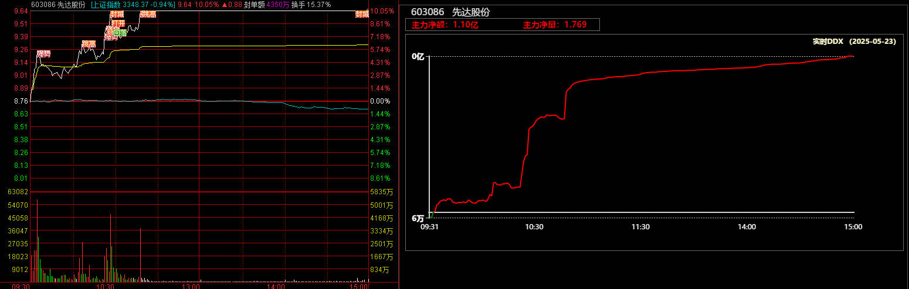
Task: Select the 强势 marker near the opening surge
Action: click(43, 54)
